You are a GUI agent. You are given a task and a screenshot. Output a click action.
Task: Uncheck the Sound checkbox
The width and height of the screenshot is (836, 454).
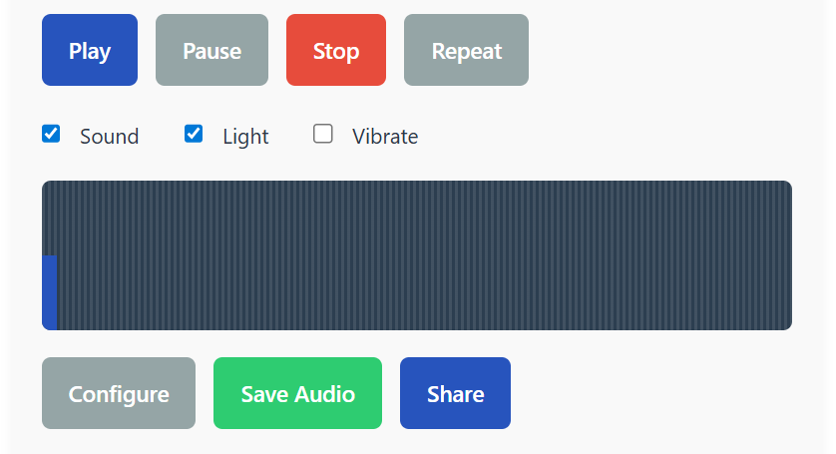pos(51,134)
